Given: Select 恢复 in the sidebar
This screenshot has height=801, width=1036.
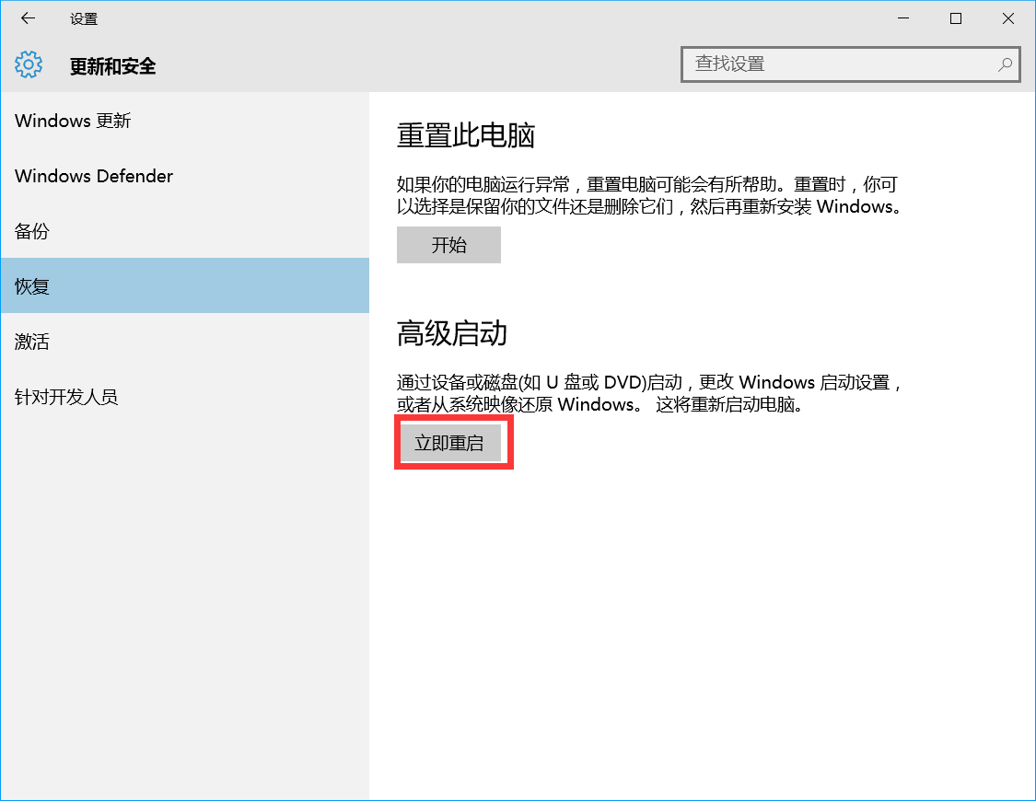Looking at the screenshot, I should click(185, 286).
